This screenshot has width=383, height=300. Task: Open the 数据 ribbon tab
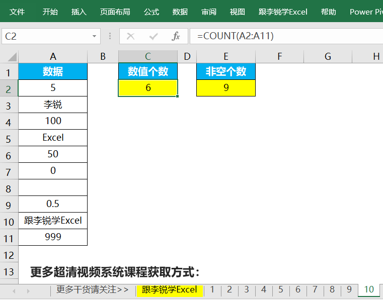coord(180,12)
